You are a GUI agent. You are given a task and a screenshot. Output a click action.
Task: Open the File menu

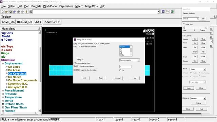pos(3,6)
